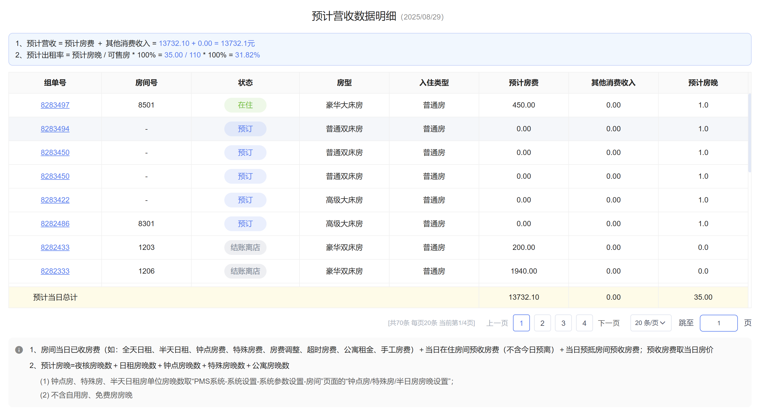
Task: Open group order 8282433
Action: [x=55, y=247]
